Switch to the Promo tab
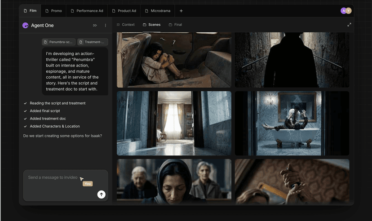The width and height of the screenshot is (372, 221). (53, 11)
